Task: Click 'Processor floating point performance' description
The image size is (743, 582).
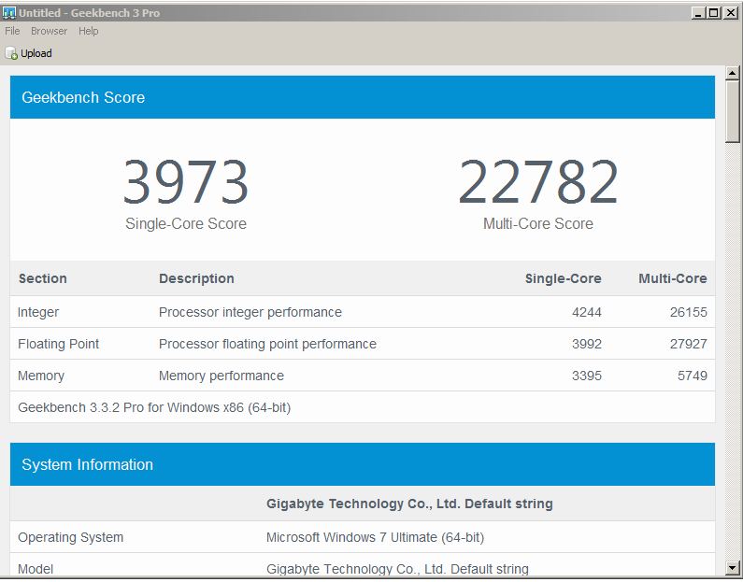Action: coord(267,344)
